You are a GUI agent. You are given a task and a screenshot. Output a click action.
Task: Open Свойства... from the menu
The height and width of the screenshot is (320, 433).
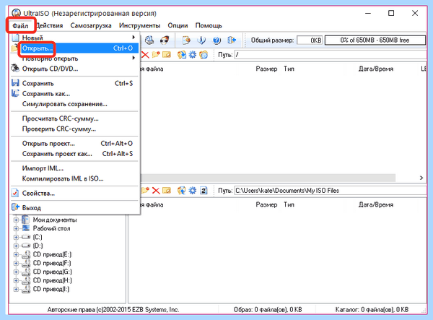click(x=74, y=193)
